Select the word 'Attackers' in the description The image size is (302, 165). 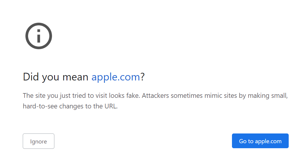tap(155, 95)
